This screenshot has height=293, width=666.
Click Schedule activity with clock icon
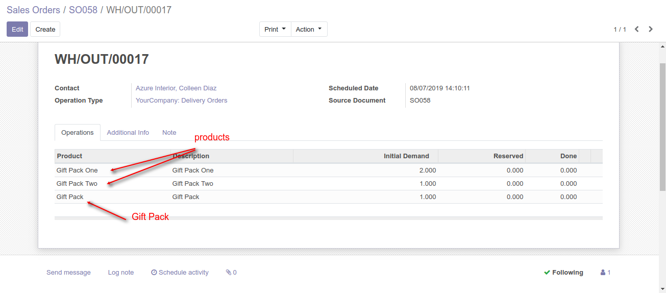tap(180, 273)
